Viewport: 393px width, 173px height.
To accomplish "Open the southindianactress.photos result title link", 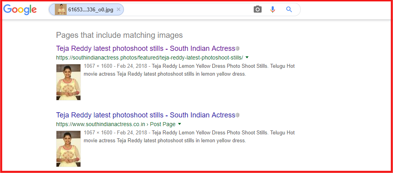I will coord(145,48).
